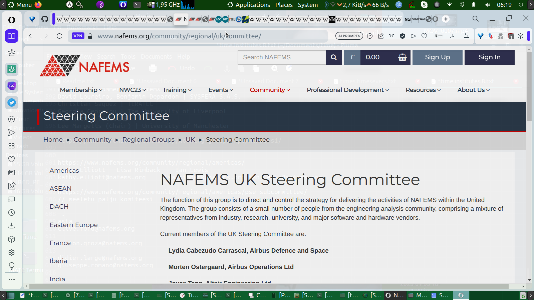The height and width of the screenshot is (300, 534).
Task: Open History clock icon in sidebar
Action: pos(12,213)
